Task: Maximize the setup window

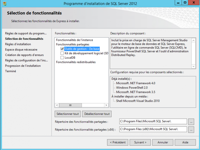Action: tap(185, 2)
